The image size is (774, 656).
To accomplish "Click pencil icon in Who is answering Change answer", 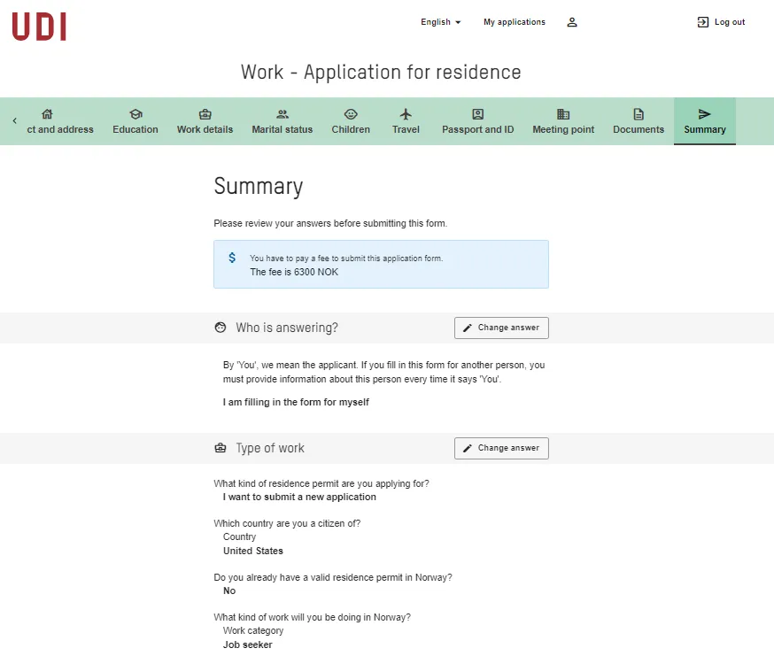I will (467, 328).
